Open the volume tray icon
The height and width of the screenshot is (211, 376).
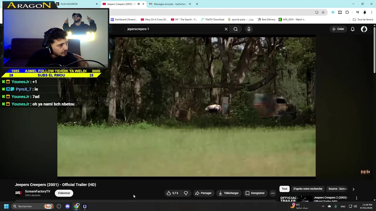pyautogui.click(x=355, y=206)
